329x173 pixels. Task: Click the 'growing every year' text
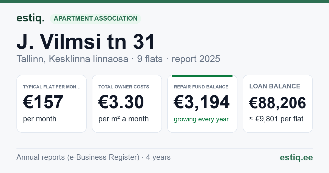pos(201,119)
